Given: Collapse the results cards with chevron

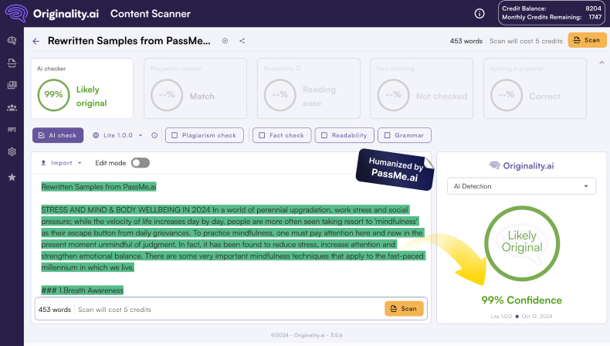Looking at the screenshot, I should 602,63.
